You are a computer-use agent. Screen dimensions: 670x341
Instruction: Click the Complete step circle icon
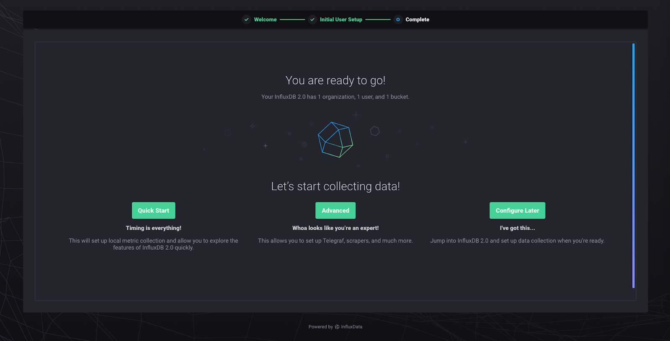398,20
